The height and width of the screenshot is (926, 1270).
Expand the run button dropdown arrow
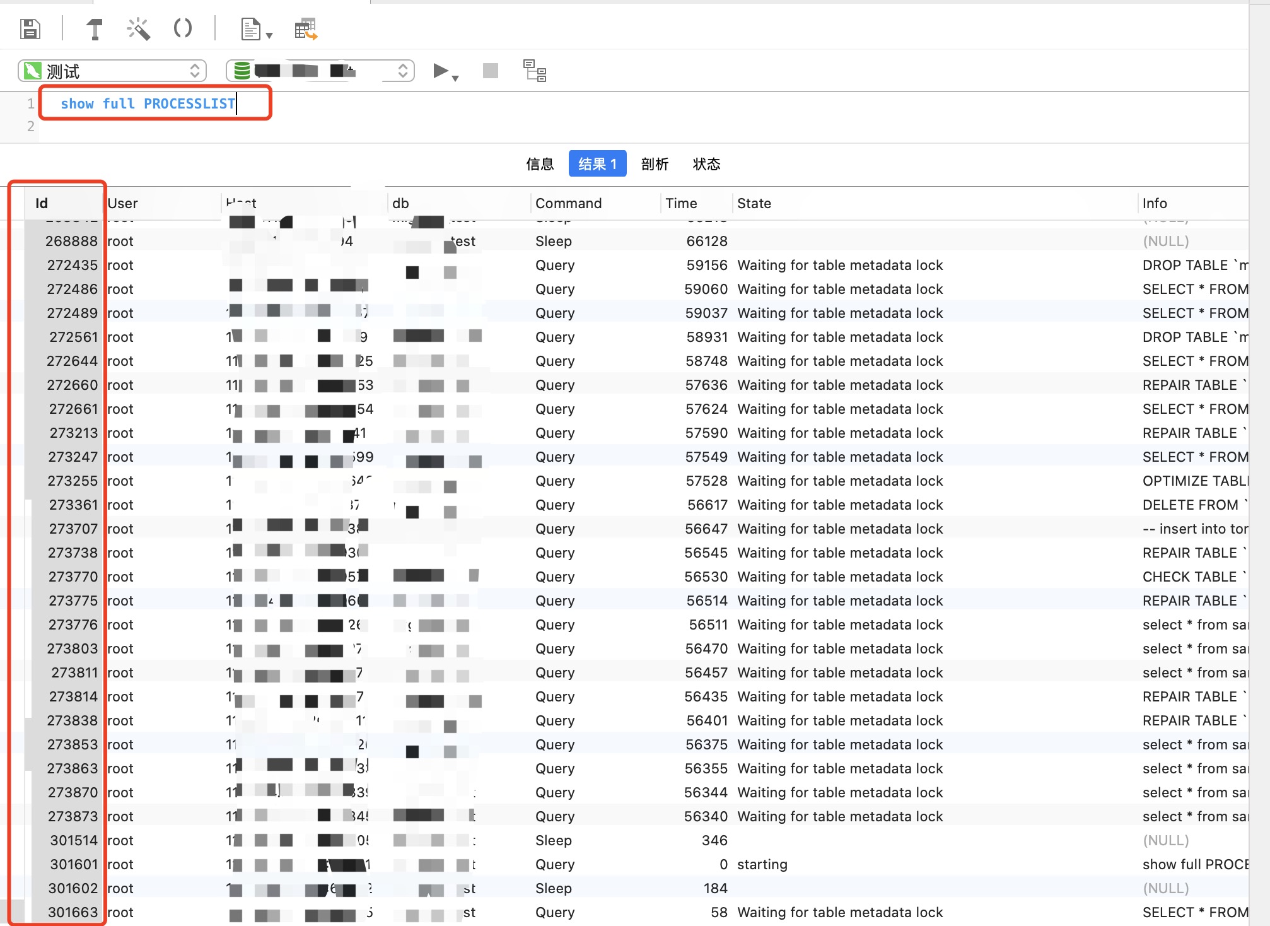(455, 78)
